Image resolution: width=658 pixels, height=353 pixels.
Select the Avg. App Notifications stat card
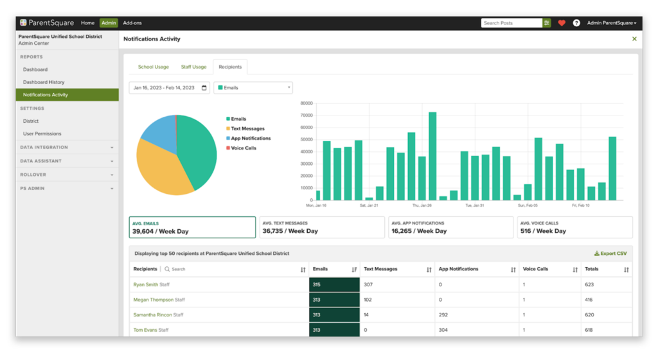point(450,227)
